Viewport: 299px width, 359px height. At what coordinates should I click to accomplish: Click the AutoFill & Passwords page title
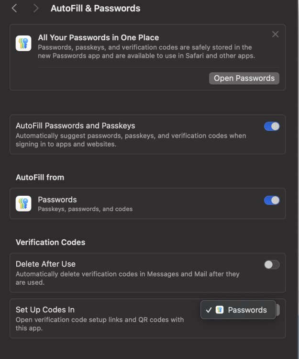click(95, 8)
